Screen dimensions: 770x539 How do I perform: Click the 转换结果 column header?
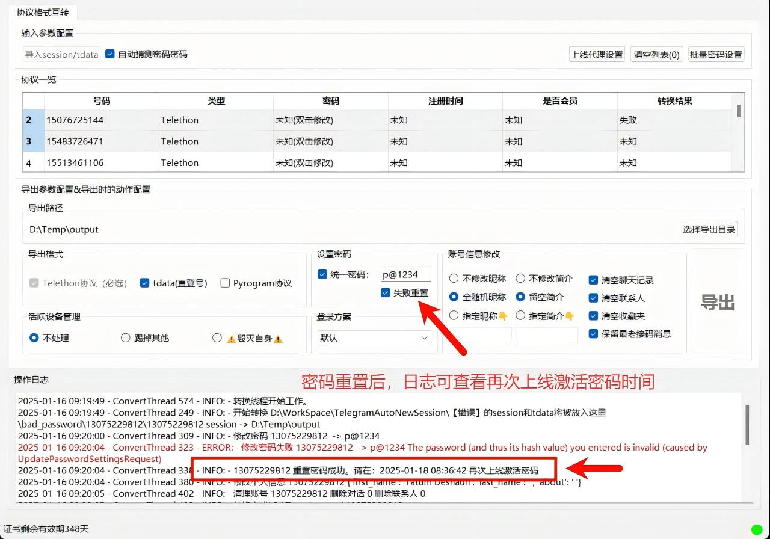tap(674, 101)
